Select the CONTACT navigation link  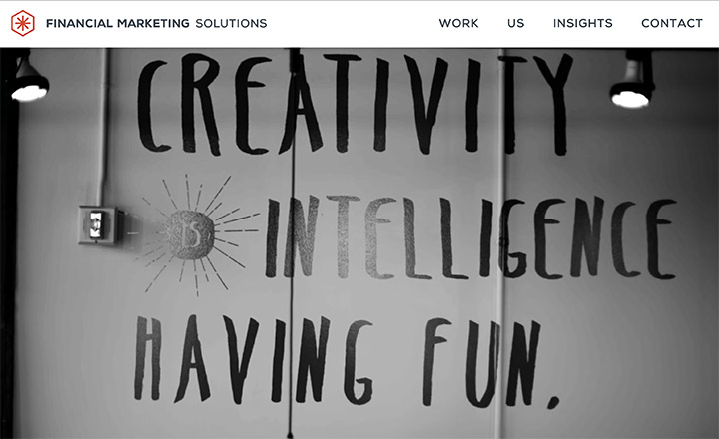coord(672,23)
